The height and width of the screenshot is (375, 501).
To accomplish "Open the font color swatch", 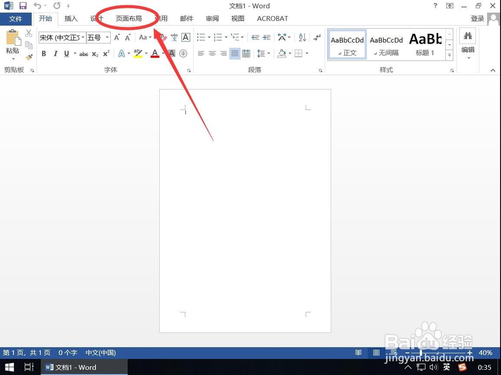I will click(x=154, y=54).
